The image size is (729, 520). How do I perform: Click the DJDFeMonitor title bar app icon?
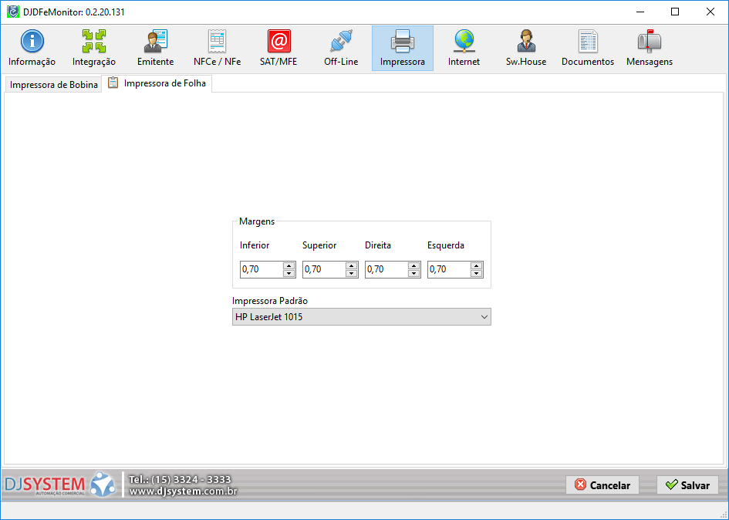pos(12,12)
